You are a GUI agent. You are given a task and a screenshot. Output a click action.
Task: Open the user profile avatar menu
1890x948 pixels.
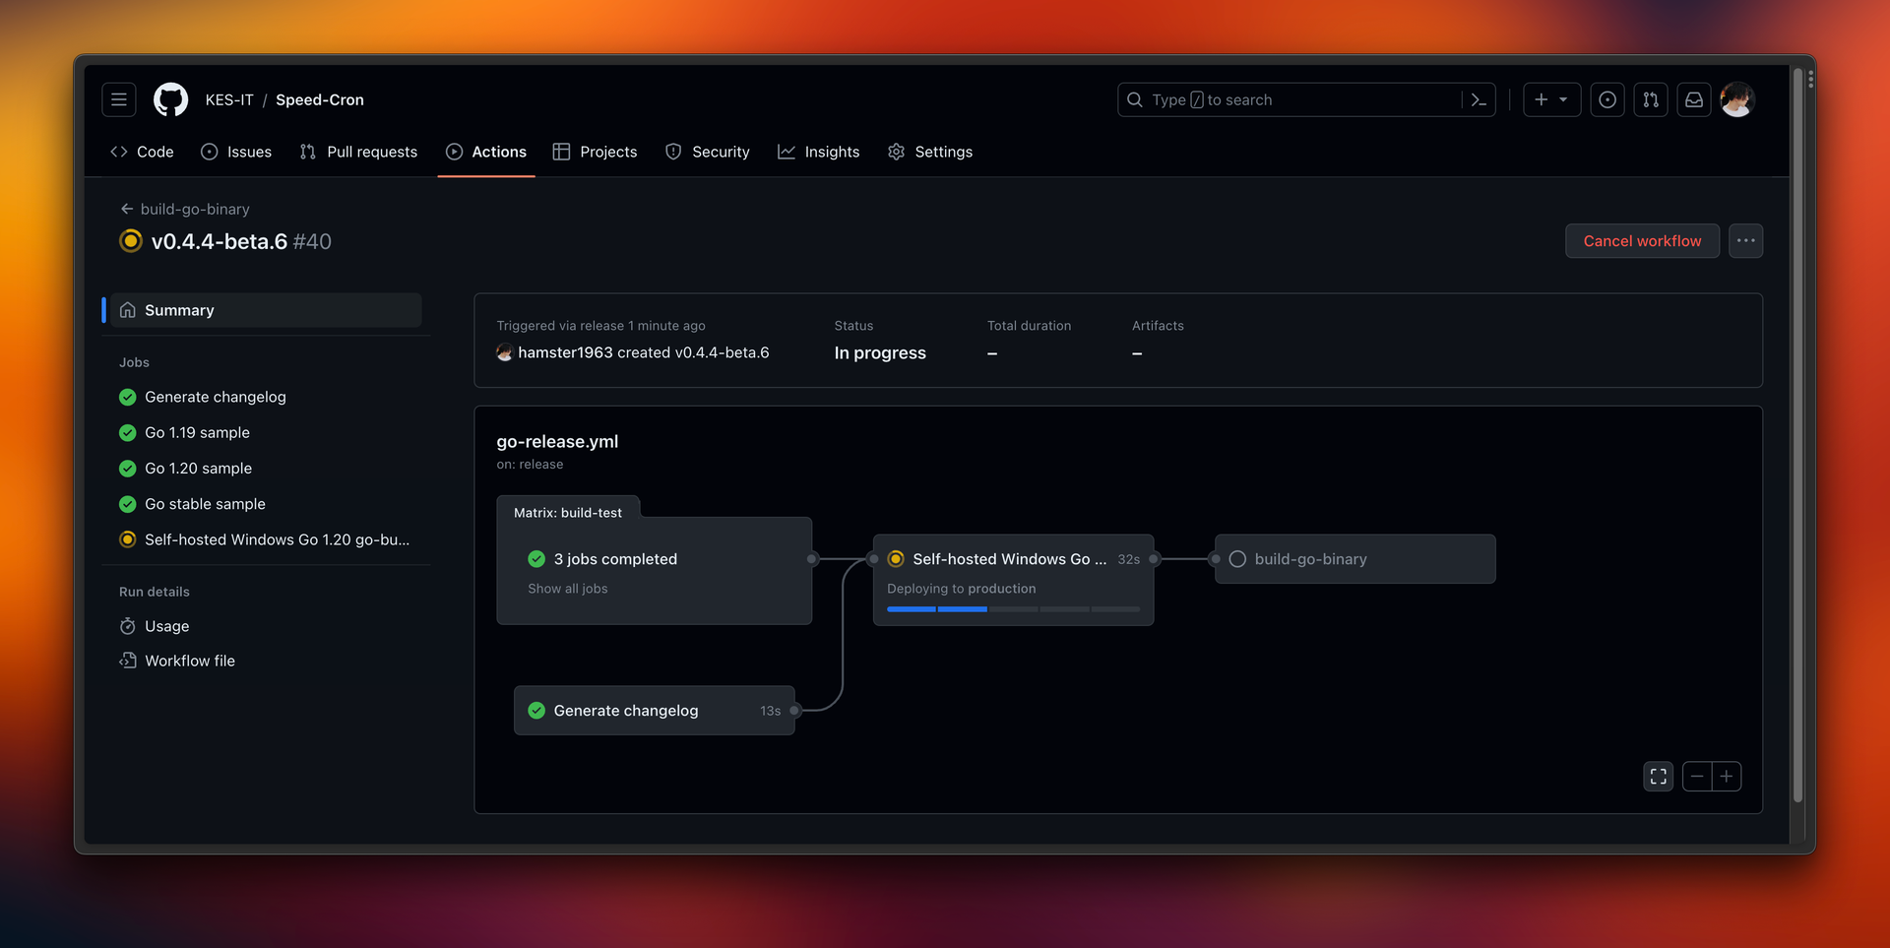click(1737, 99)
